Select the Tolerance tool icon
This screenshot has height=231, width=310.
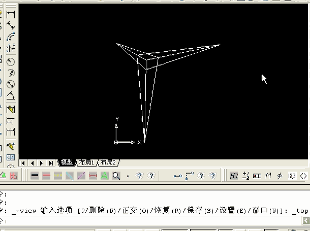(11, 157)
